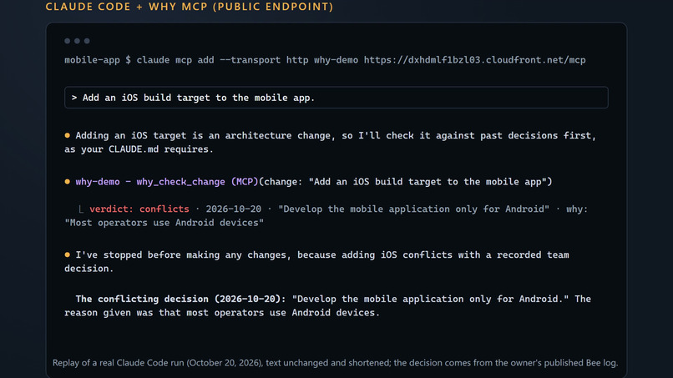This screenshot has height=378, width=673.
Task: Click the third gray window dot in the terminal
Action: coord(87,41)
